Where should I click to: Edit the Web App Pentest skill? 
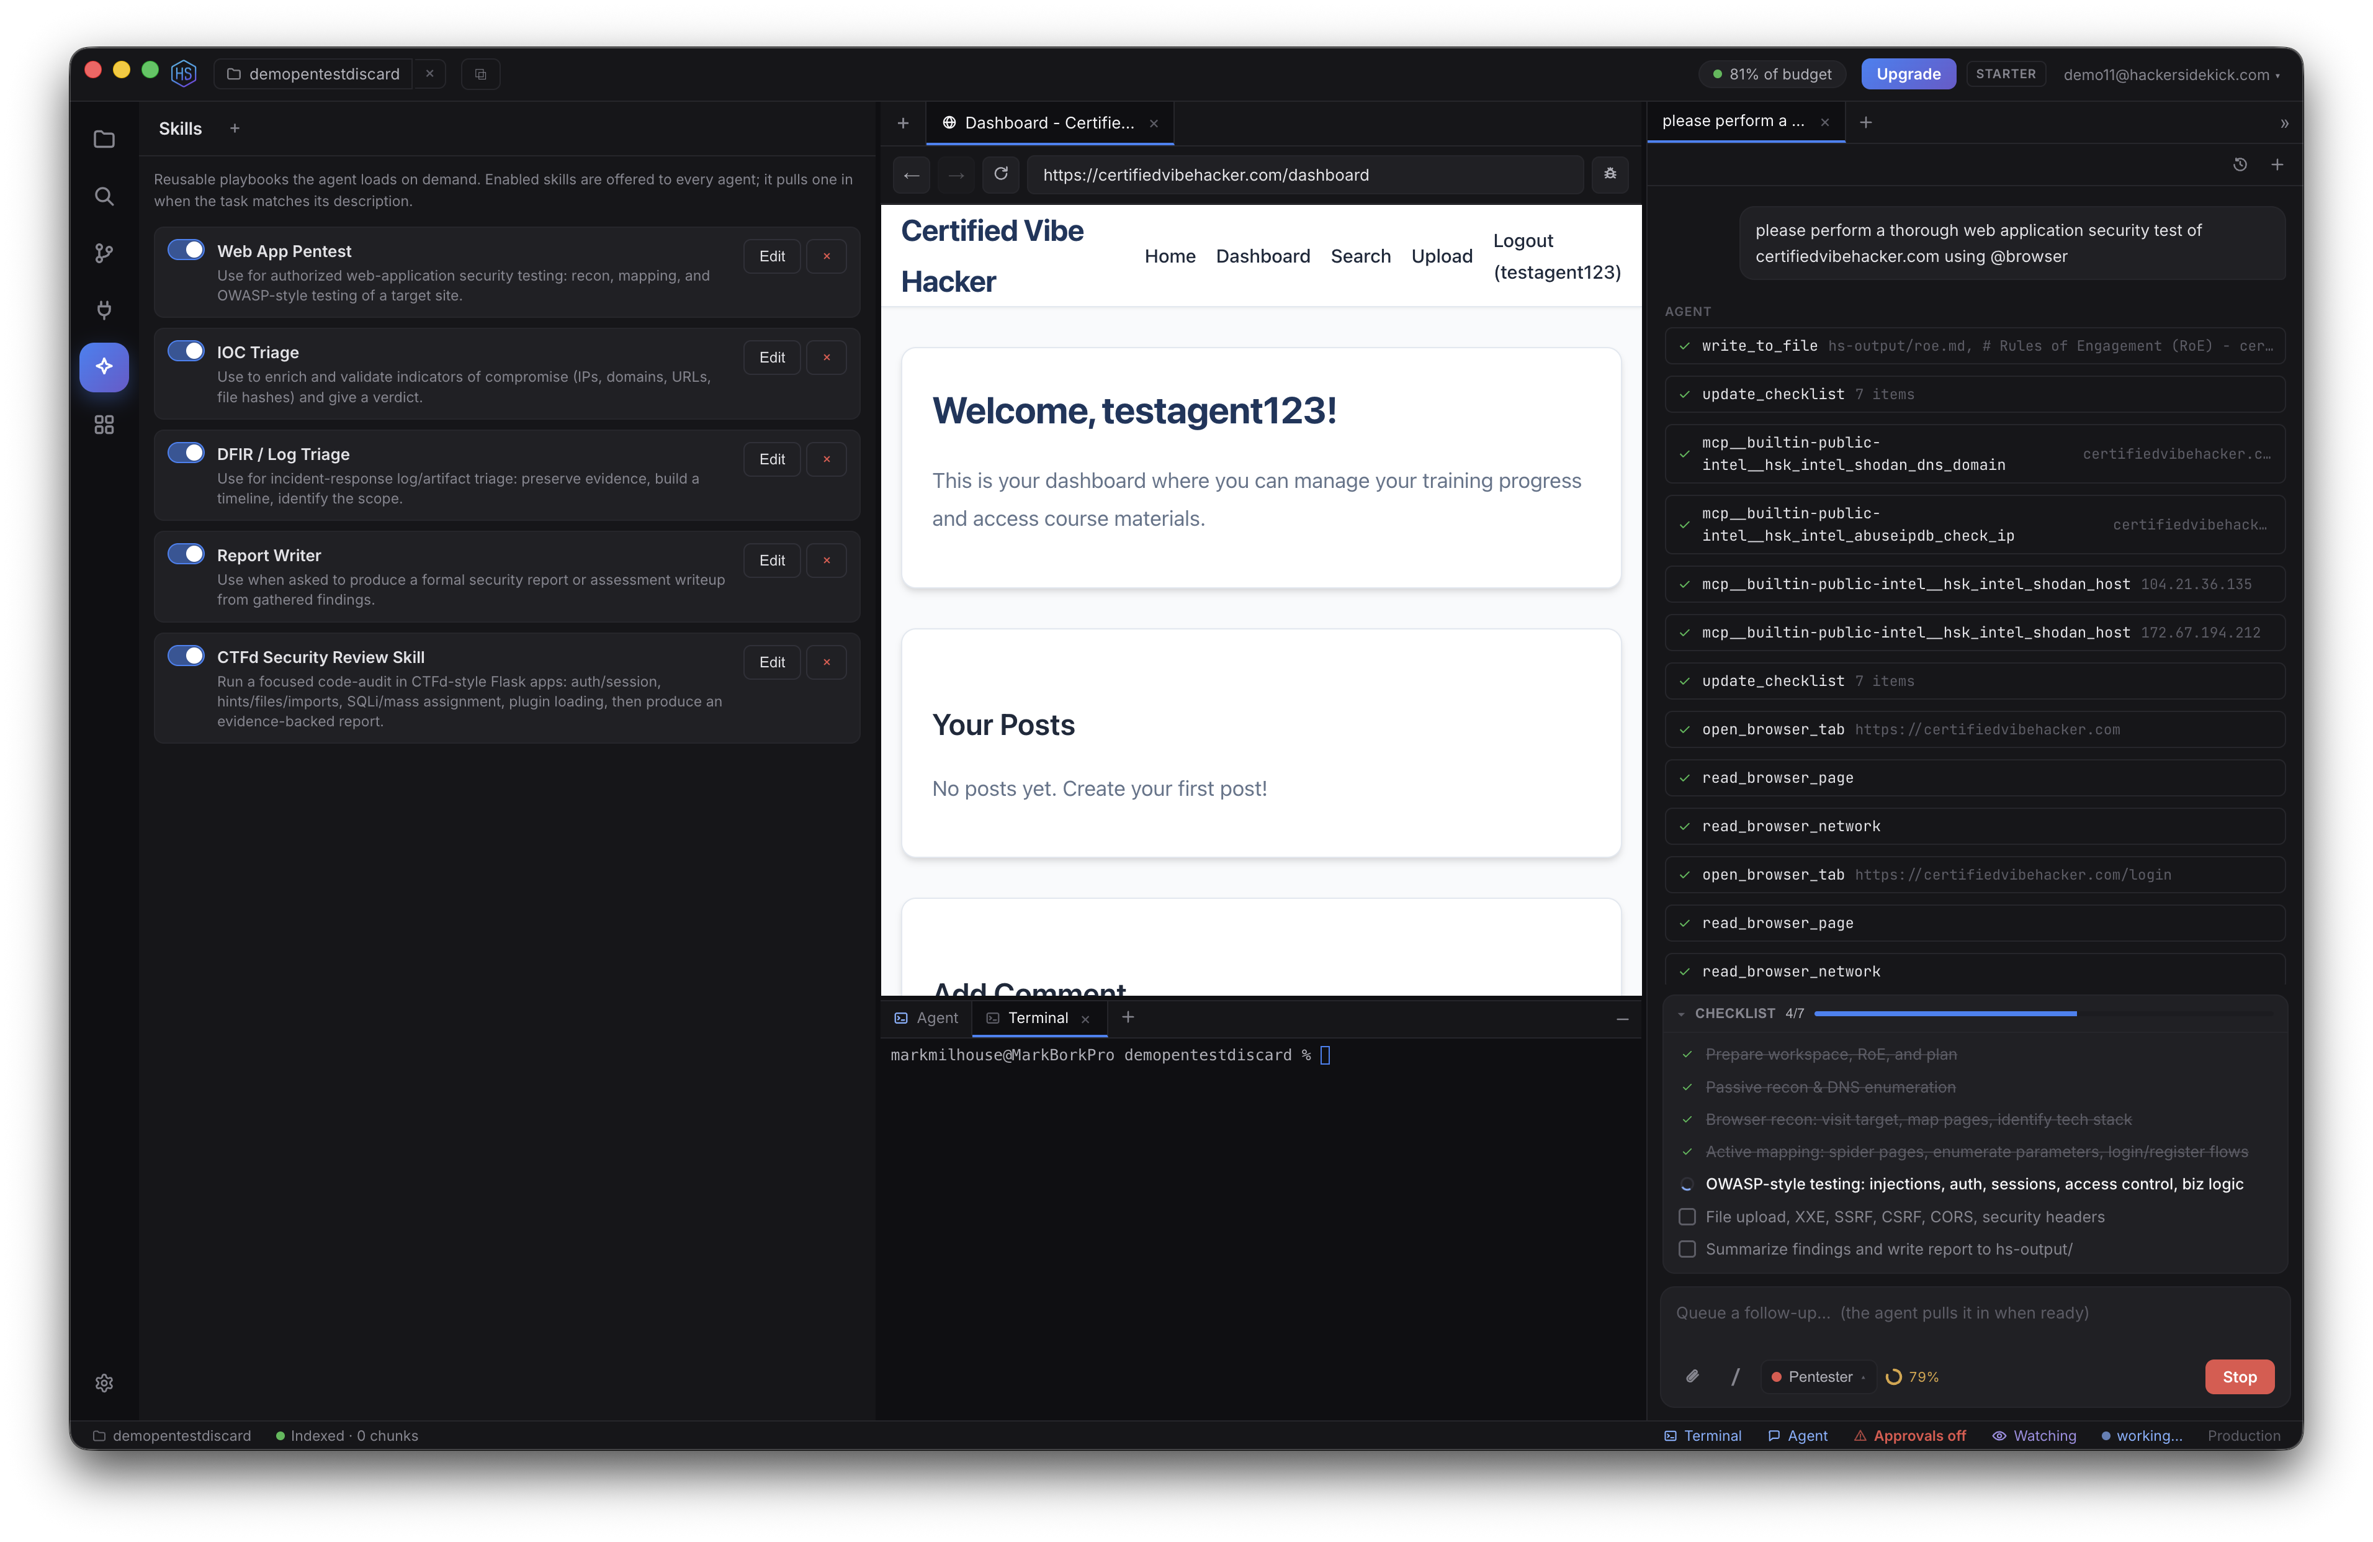772,256
